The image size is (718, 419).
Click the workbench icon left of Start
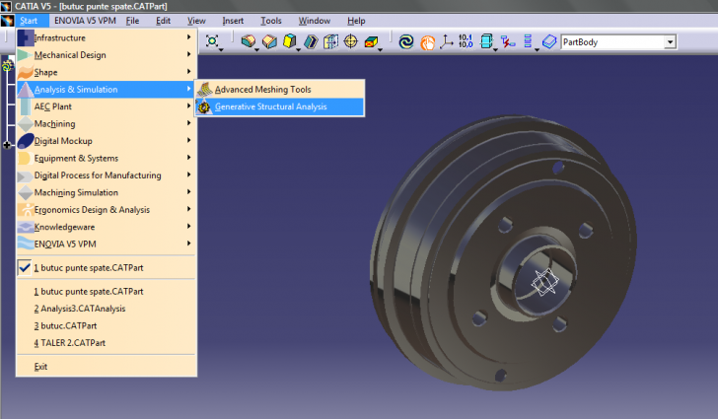click(x=7, y=21)
